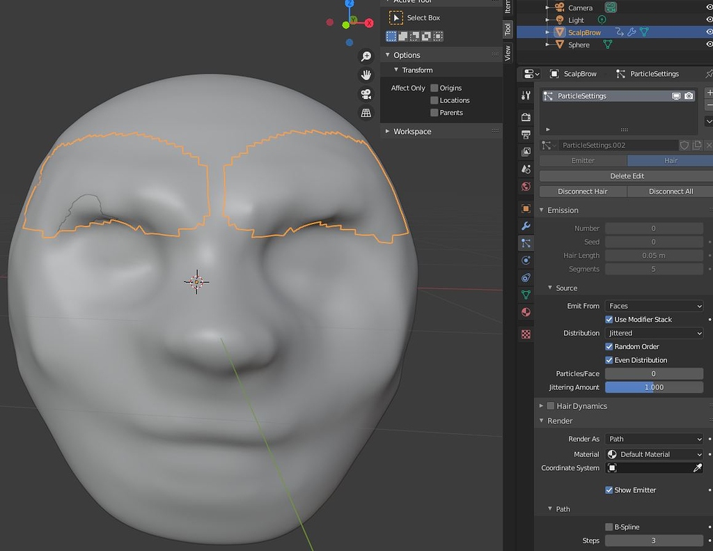Uncheck Show Emitter under Render

(x=609, y=490)
